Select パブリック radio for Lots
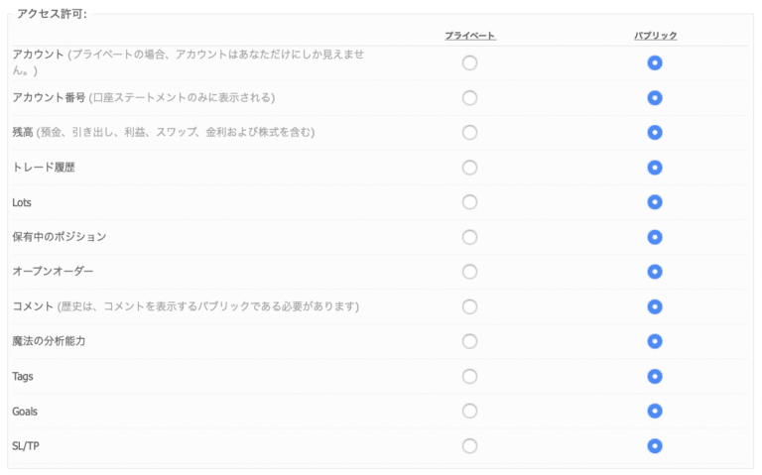The image size is (762, 475). 655,202
